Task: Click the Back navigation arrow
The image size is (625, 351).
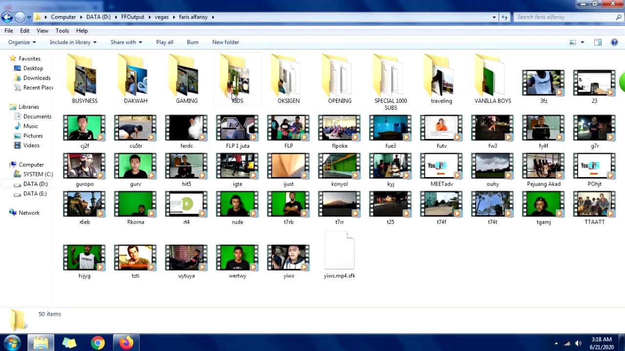Action: coord(7,17)
